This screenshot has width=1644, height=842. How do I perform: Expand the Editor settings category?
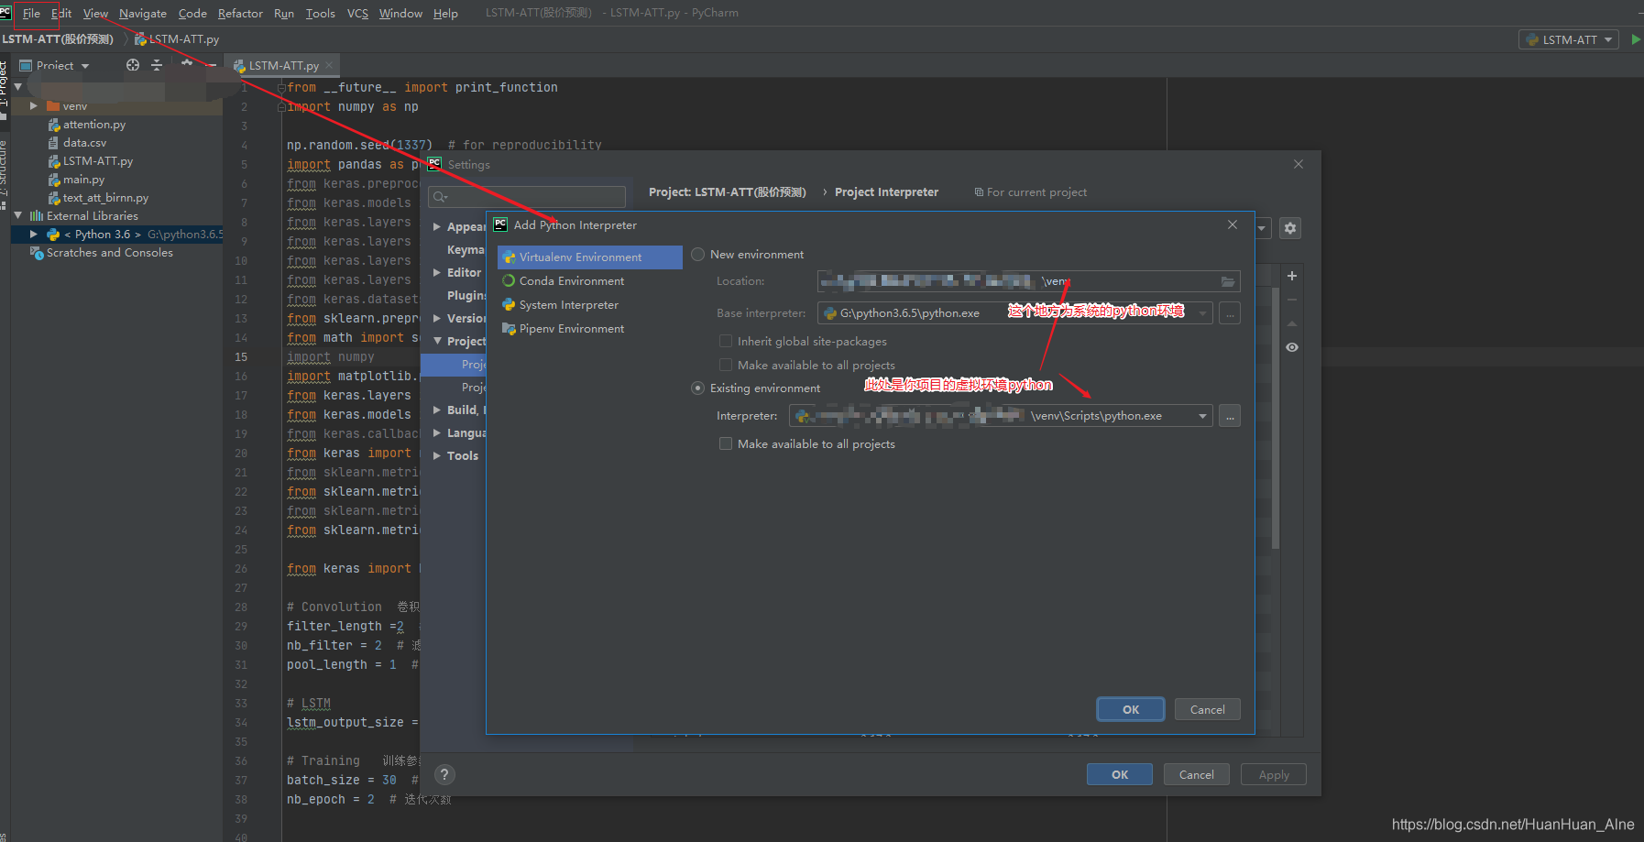click(x=437, y=273)
